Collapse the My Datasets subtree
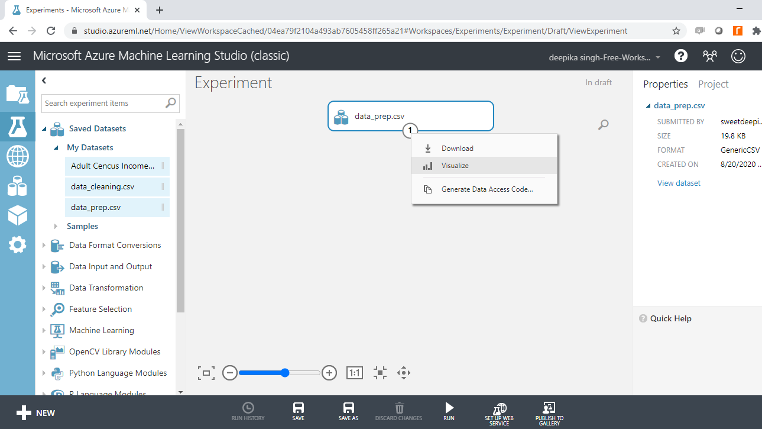Screen dimensions: 762x429 pos(56,148)
